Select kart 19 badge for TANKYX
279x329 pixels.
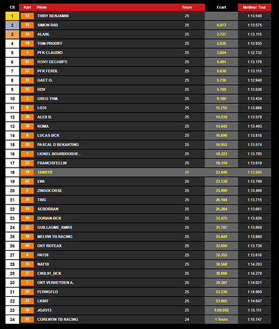tap(27, 172)
